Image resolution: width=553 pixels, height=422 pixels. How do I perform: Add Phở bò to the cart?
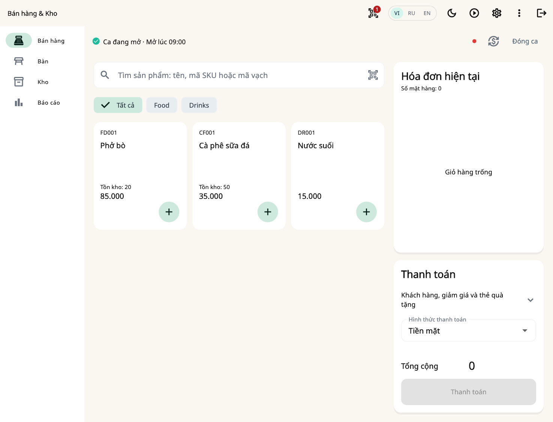169,212
